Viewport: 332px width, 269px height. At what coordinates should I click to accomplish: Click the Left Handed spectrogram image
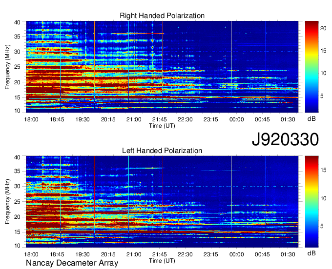[162, 202]
